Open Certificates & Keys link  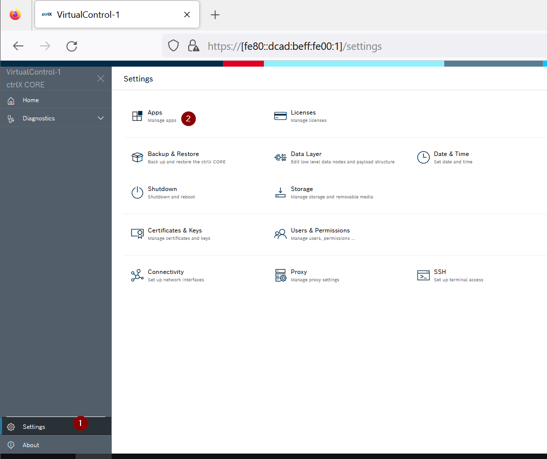175,230
